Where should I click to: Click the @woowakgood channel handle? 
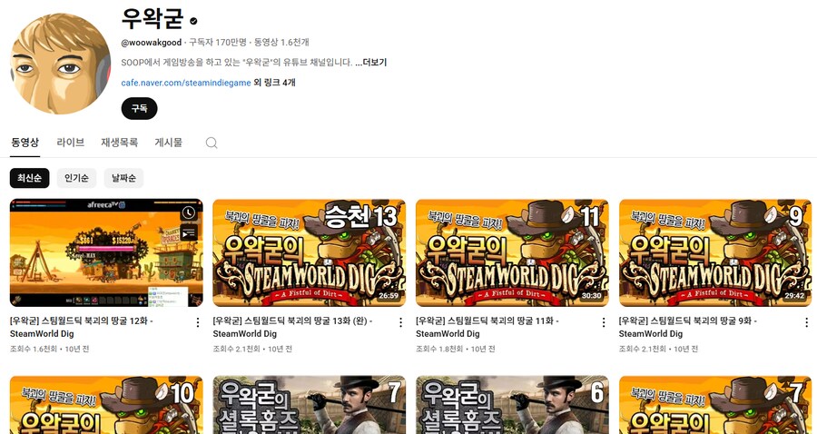(152, 42)
